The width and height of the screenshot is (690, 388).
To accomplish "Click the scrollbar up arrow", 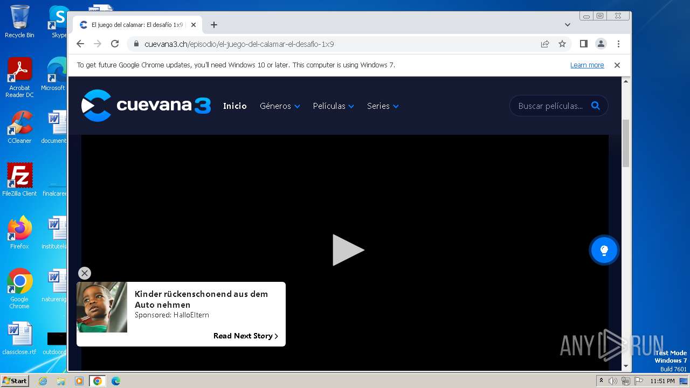I will pos(626,81).
